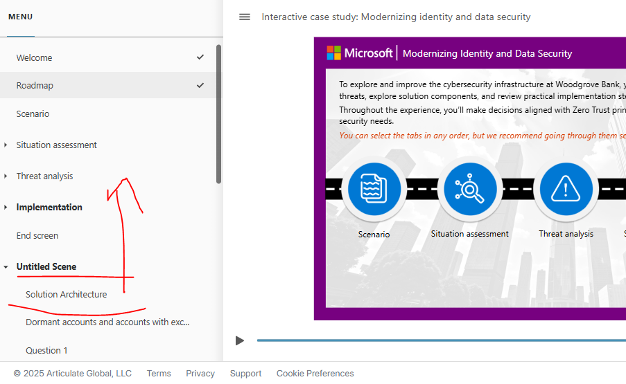Open the Terms footer link

159,373
